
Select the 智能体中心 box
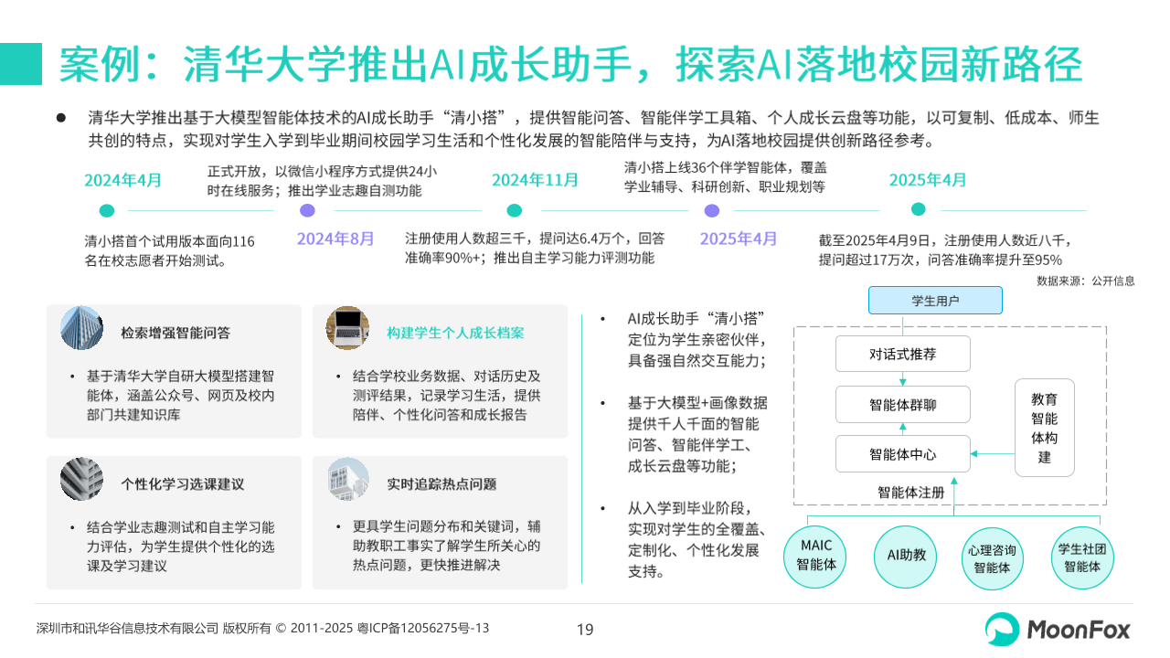902,453
